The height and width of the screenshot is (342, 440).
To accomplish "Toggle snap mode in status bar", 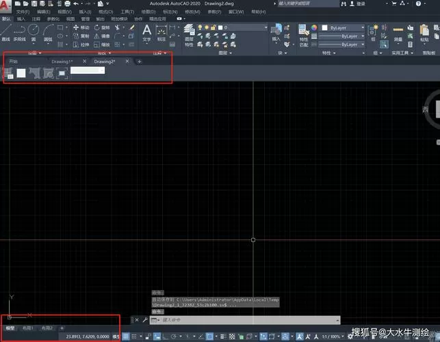I will [134, 337].
